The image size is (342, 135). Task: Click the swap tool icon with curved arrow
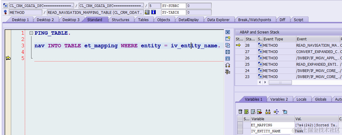click(x=228, y=65)
